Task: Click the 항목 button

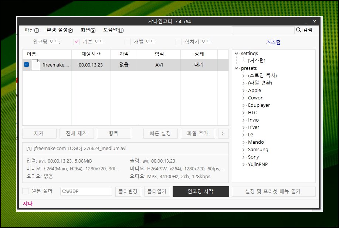Action: pos(114,133)
